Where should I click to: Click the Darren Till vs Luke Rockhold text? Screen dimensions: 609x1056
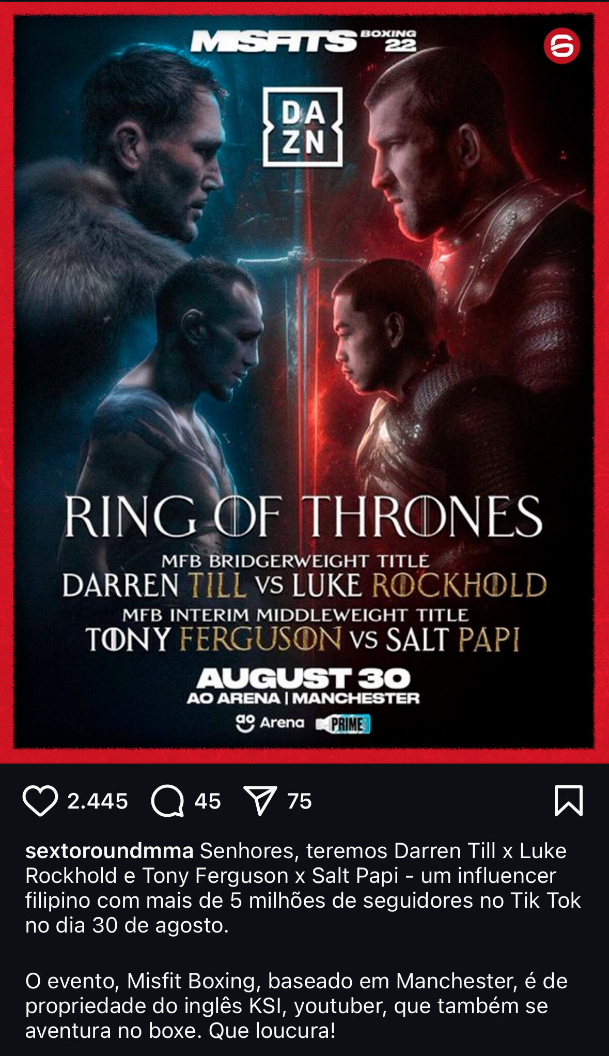coord(304,586)
